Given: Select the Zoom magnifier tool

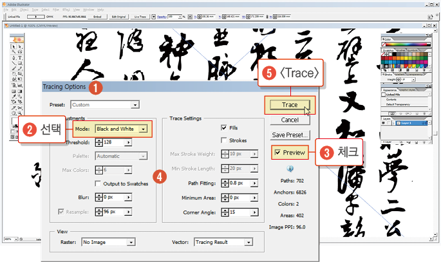Looking at the screenshot, I should pos(20,113).
